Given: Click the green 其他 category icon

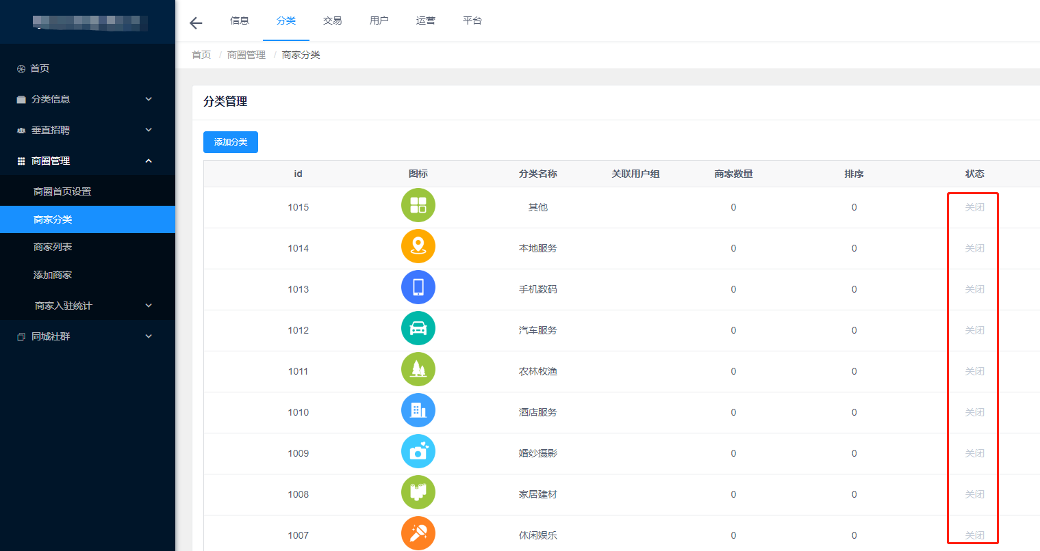Looking at the screenshot, I should click(x=418, y=205).
